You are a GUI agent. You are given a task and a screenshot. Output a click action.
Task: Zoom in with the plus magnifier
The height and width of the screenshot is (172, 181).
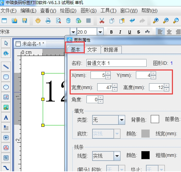pyautogui.click(x=156, y=21)
